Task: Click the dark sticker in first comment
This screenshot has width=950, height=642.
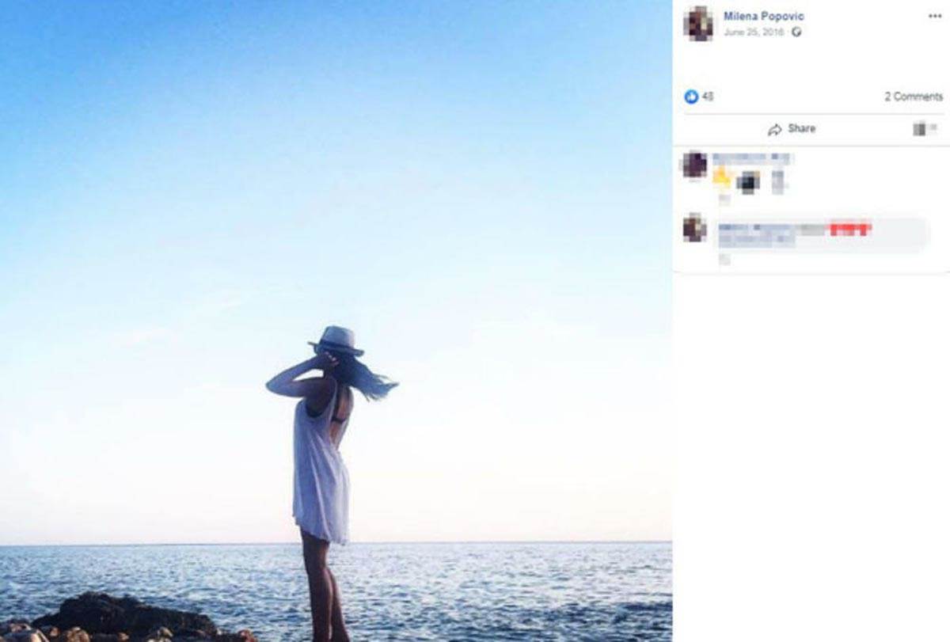Action: click(748, 182)
